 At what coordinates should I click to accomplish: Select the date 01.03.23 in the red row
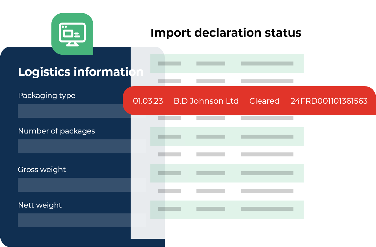pyautogui.click(x=148, y=101)
